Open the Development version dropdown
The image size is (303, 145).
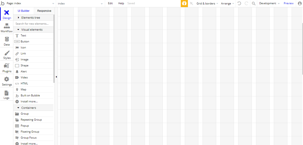point(269,4)
